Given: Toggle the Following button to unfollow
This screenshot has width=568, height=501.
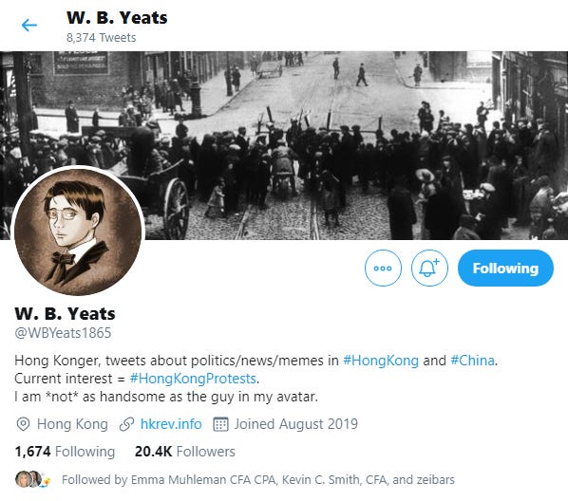Looking at the screenshot, I should (x=505, y=268).
